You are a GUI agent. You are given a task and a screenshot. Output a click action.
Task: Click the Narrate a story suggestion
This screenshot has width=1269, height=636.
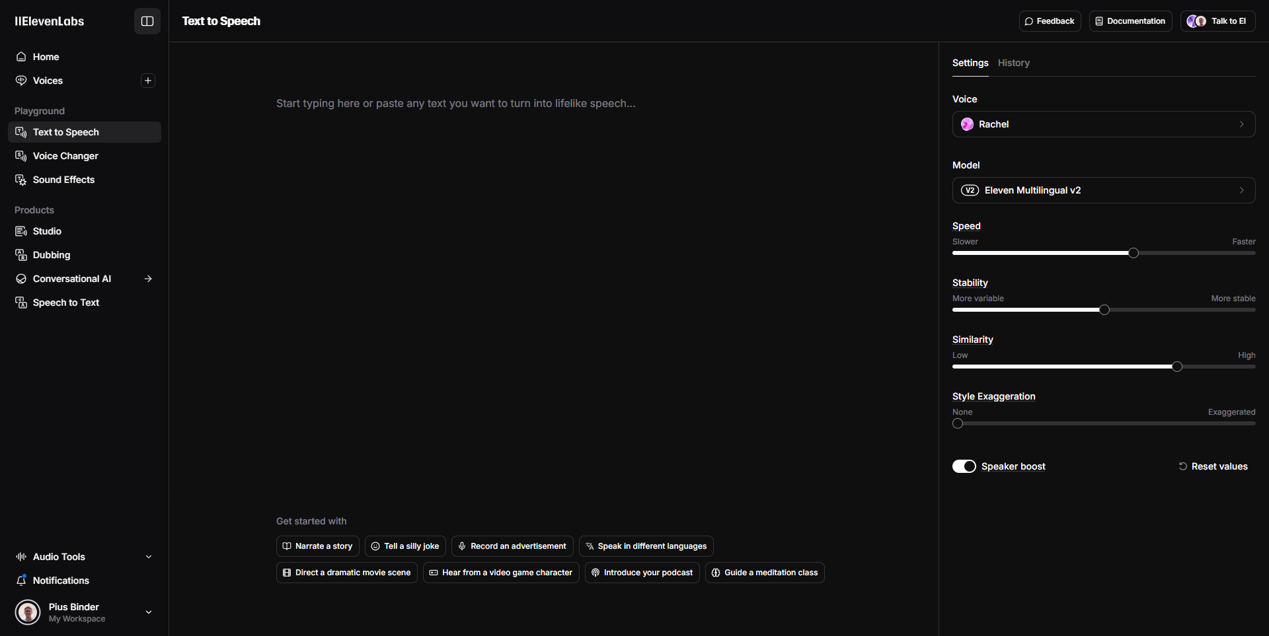(x=317, y=546)
